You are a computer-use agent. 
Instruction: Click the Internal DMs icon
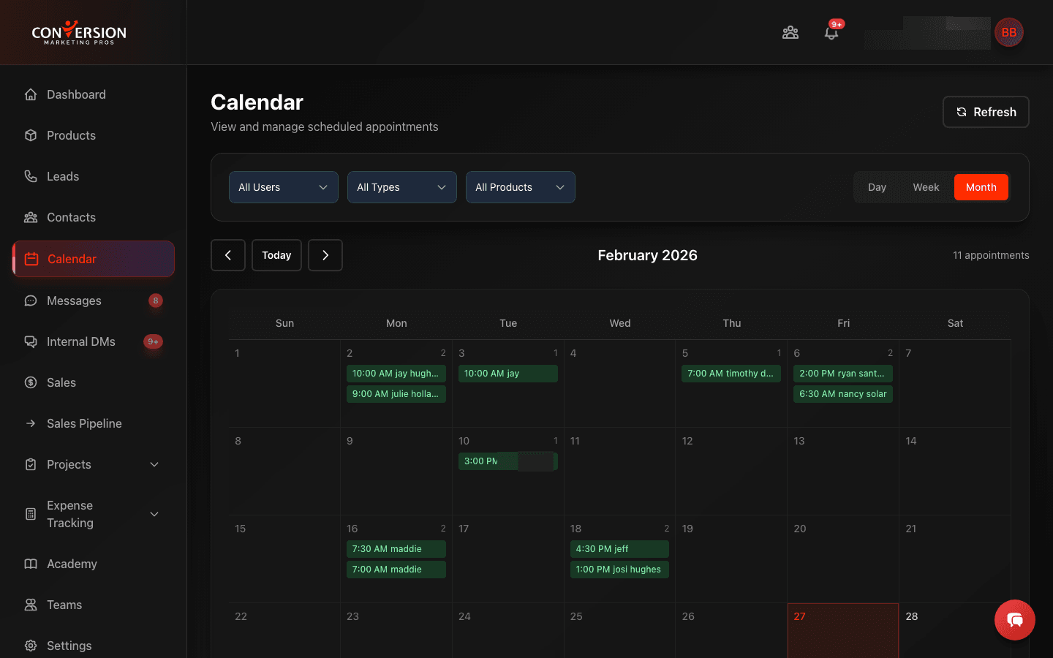(30, 341)
